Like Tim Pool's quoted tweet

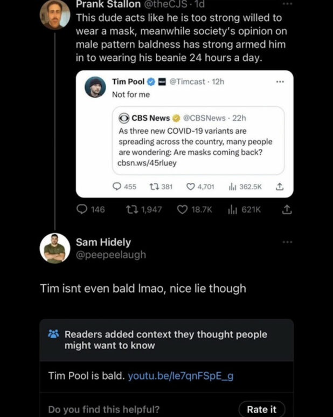tap(191, 187)
